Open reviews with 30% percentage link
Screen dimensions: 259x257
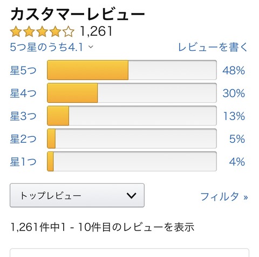234,93
